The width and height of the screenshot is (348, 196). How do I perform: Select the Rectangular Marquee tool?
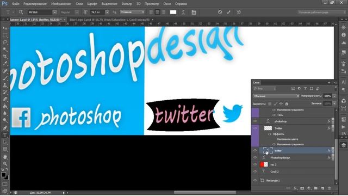pyautogui.click(x=5, y=35)
